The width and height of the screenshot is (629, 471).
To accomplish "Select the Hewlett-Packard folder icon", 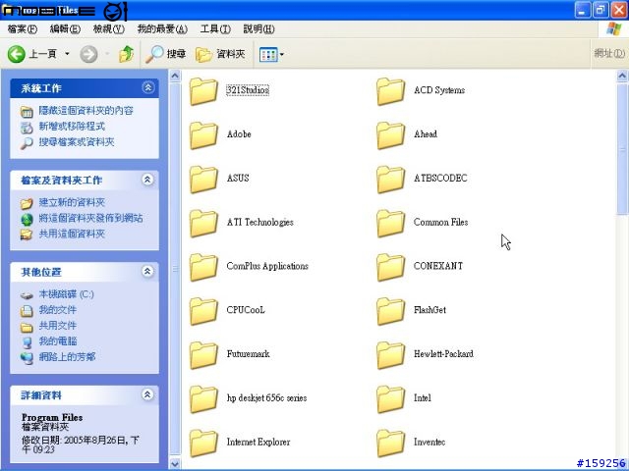I will 390,355.
